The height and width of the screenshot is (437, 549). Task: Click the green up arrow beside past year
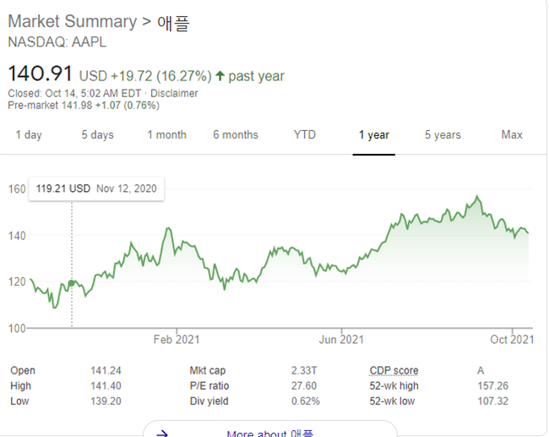(x=220, y=76)
